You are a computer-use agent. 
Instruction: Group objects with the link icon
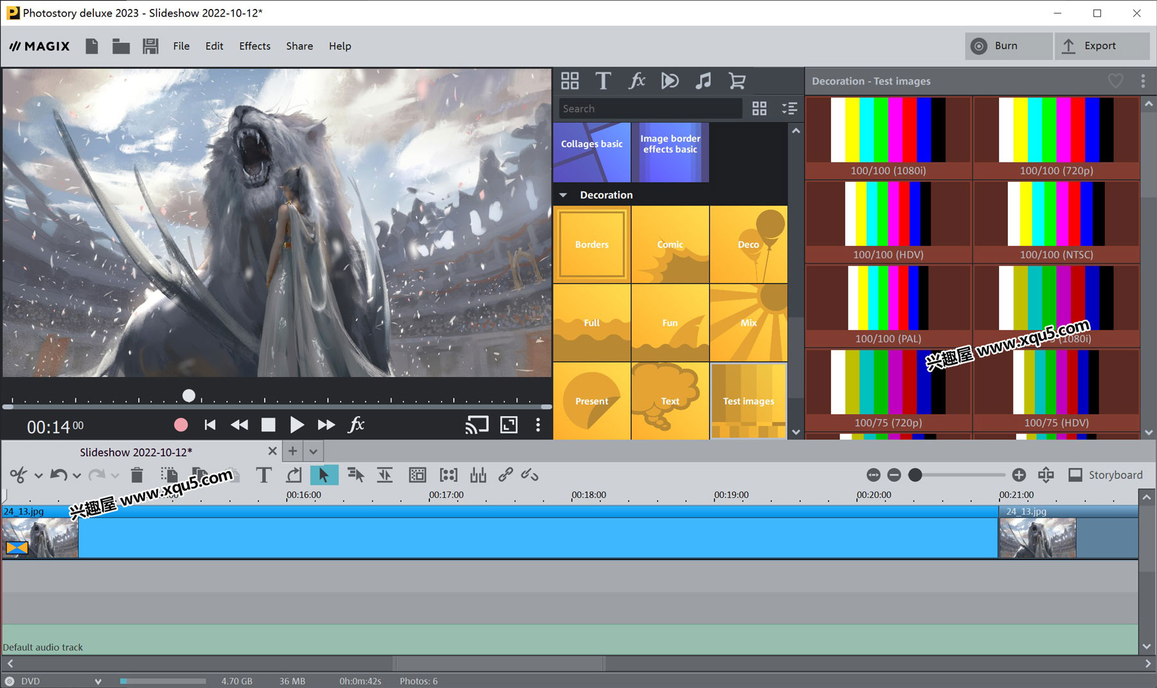point(506,475)
